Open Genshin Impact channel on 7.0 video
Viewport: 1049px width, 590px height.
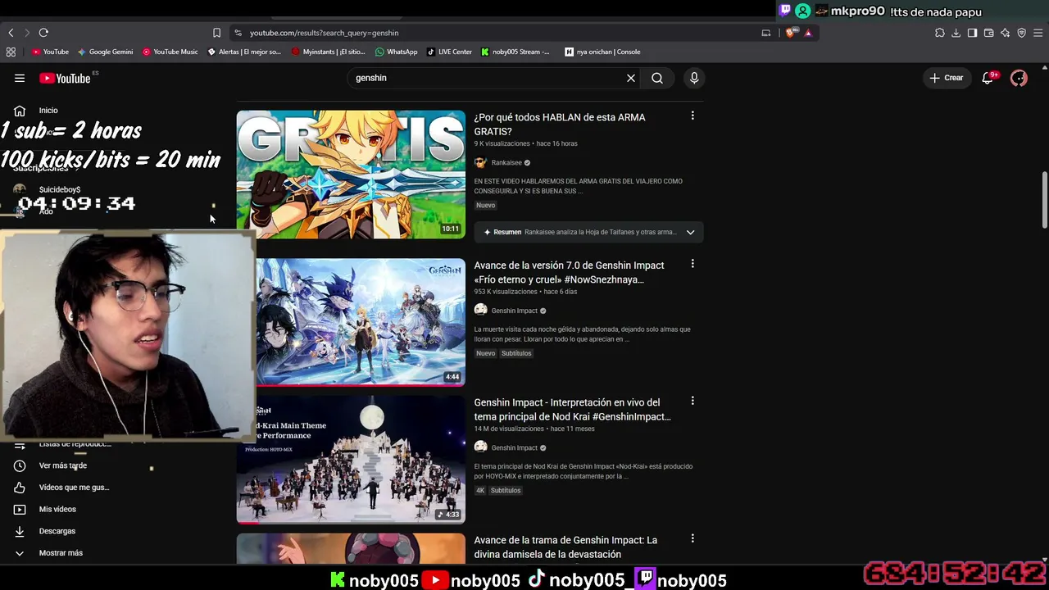click(x=515, y=311)
